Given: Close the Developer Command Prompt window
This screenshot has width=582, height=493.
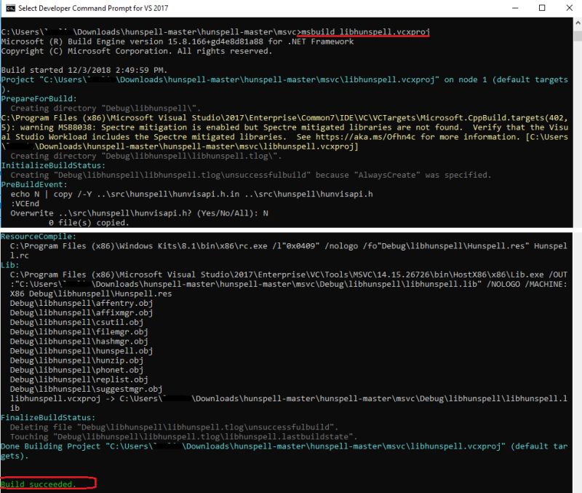Looking at the screenshot, I should [x=570, y=8].
